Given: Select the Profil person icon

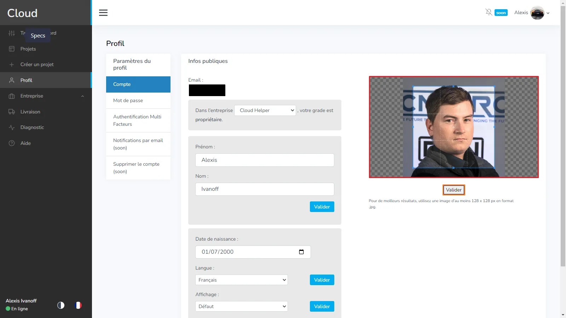Looking at the screenshot, I should [x=12, y=80].
